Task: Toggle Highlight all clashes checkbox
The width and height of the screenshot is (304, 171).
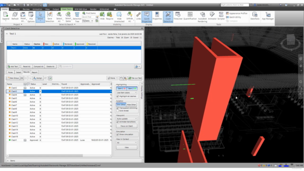Action: [117, 96]
